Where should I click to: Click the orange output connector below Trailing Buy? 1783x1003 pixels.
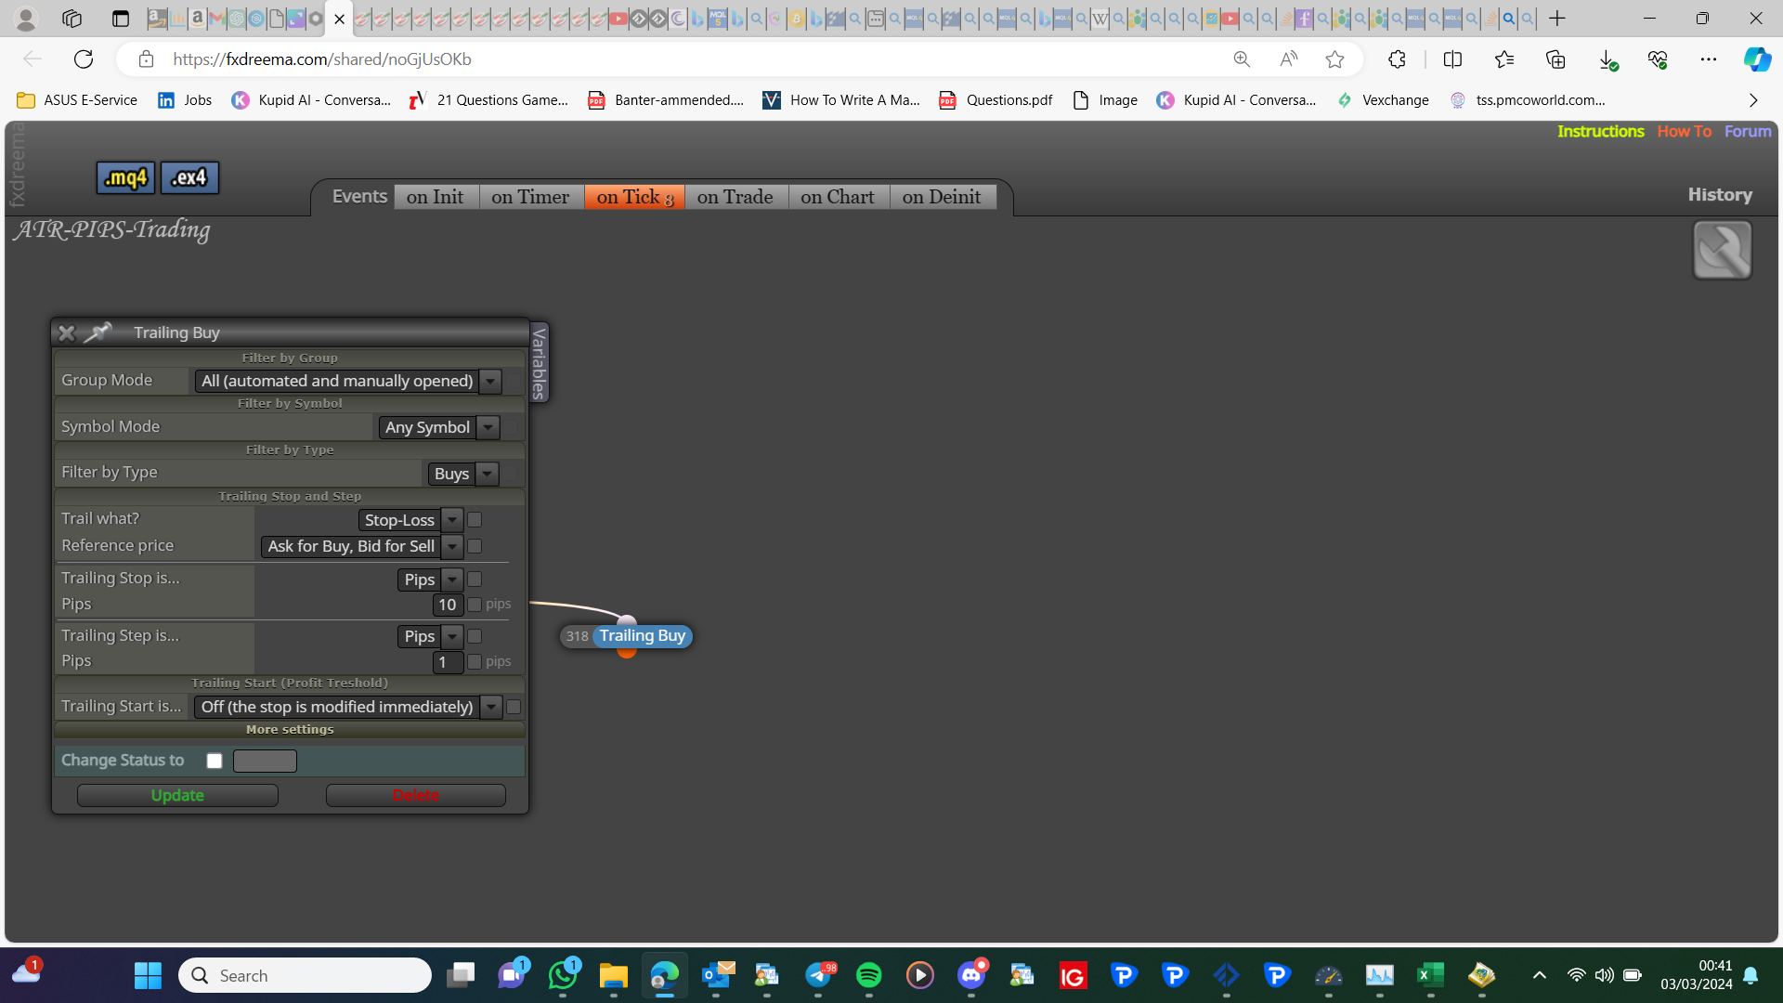[627, 653]
